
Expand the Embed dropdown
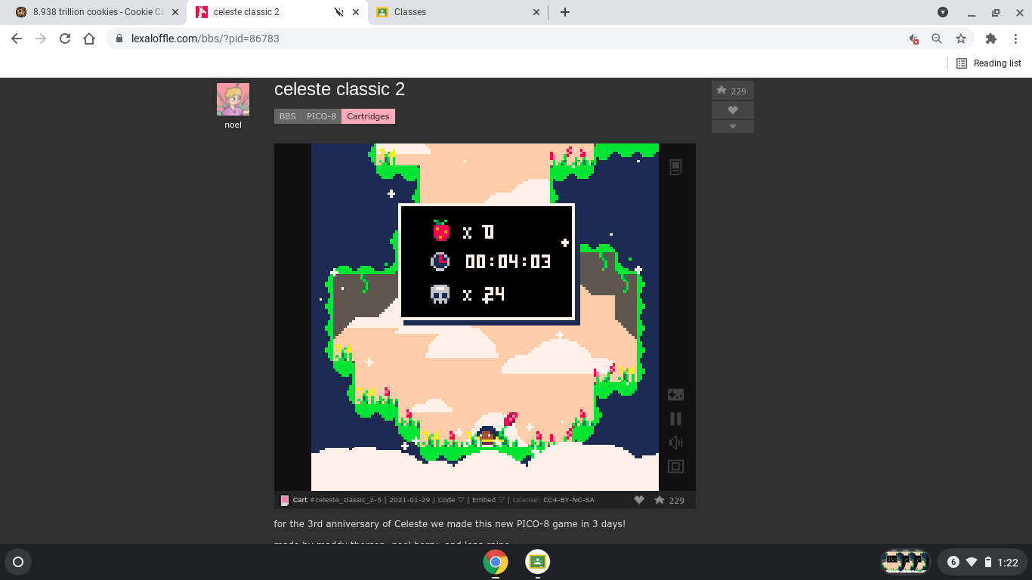click(488, 500)
